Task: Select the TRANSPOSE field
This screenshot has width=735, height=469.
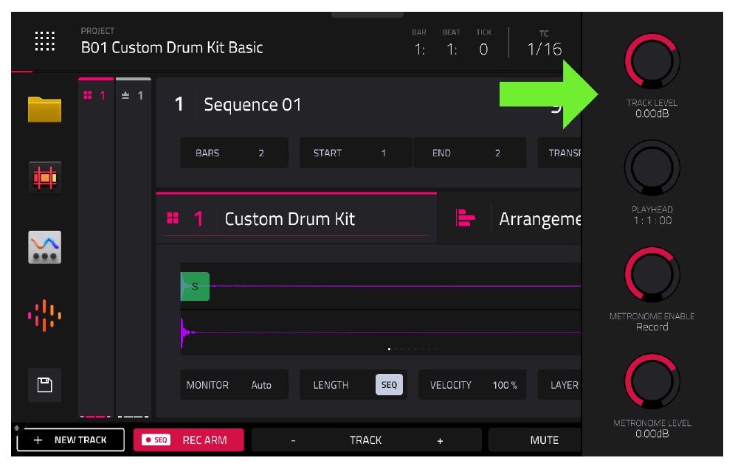Action: pos(559,153)
